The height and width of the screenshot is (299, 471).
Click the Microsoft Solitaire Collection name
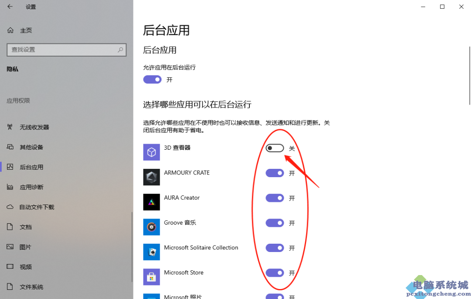[201, 247]
